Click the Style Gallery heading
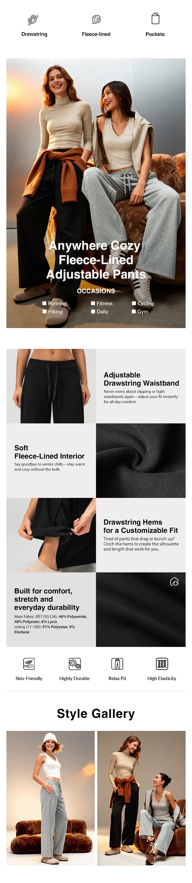Image resolution: width=192 pixels, height=883 pixels. (96, 713)
